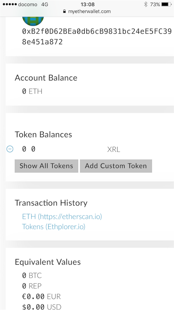Open Add Custom Token form
This screenshot has width=174, height=310.
[116, 166]
